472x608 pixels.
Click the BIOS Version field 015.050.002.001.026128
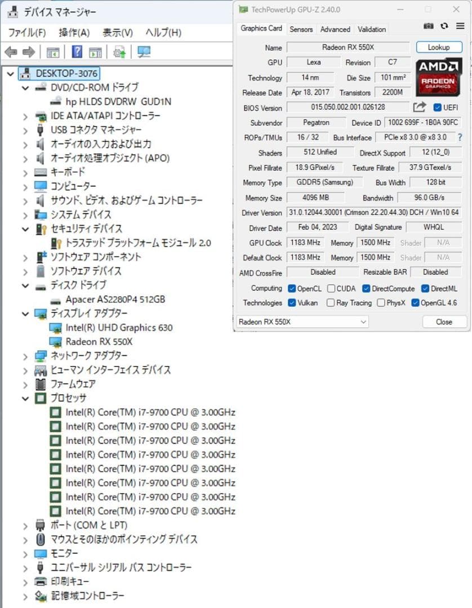pyautogui.click(x=348, y=107)
